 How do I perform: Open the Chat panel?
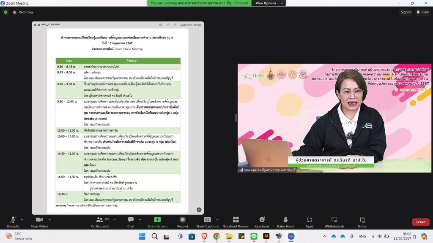click(x=131, y=222)
